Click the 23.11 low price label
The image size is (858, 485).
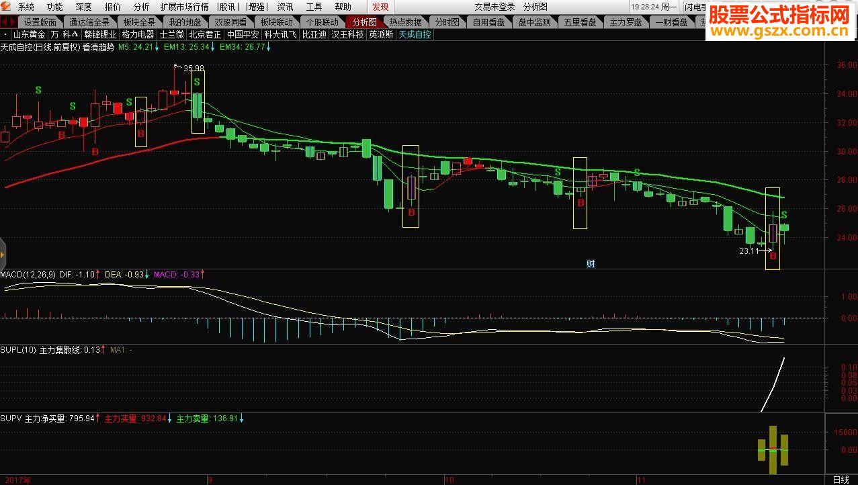coord(748,251)
